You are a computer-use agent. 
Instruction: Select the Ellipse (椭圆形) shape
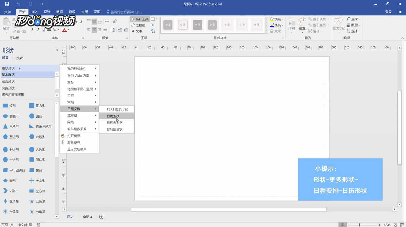point(11,116)
